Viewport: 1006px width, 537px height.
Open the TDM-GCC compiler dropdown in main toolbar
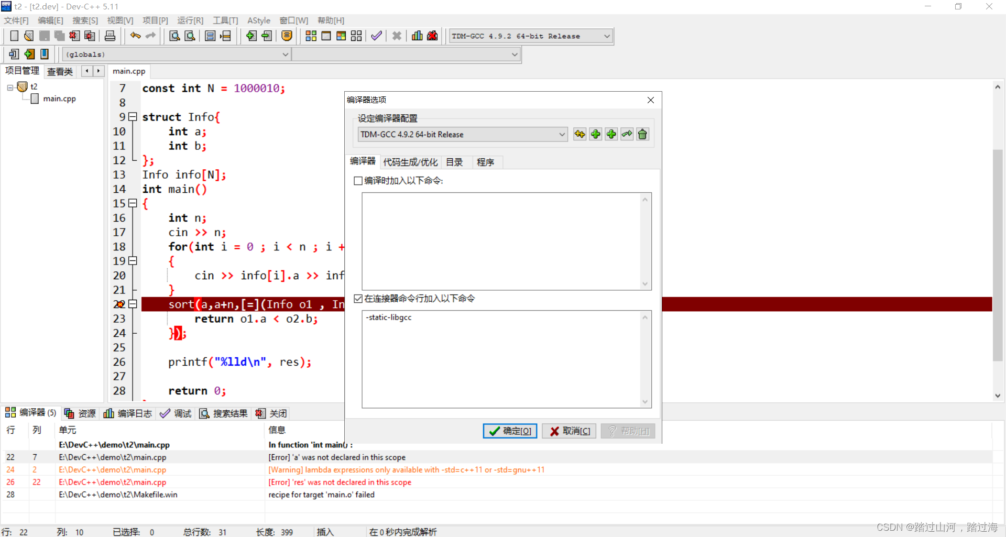point(607,36)
